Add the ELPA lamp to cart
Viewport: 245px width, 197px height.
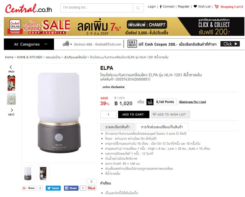click(133, 114)
